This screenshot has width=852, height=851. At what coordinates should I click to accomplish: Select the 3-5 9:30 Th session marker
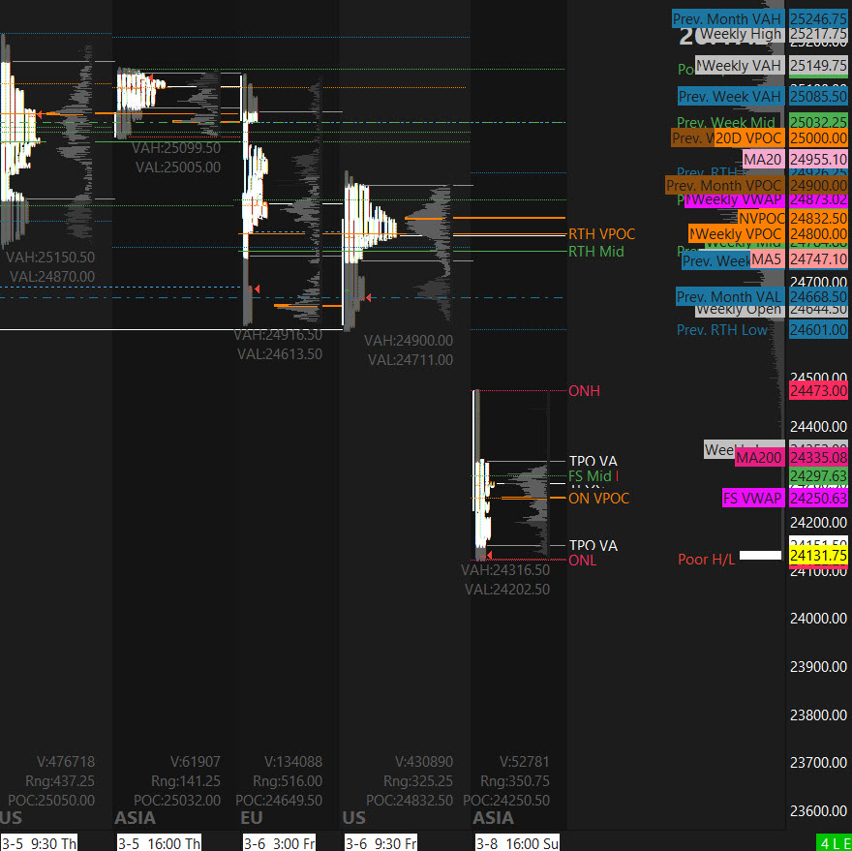coord(40,843)
